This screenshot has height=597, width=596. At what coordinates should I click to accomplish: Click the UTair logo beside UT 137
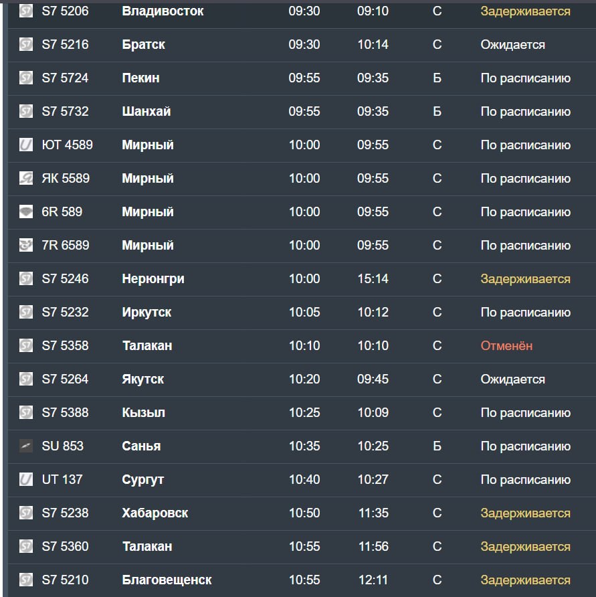click(26, 479)
